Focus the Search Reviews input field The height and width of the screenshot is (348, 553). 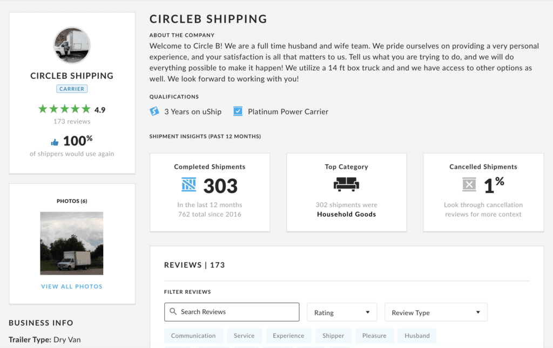pyautogui.click(x=238, y=312)
